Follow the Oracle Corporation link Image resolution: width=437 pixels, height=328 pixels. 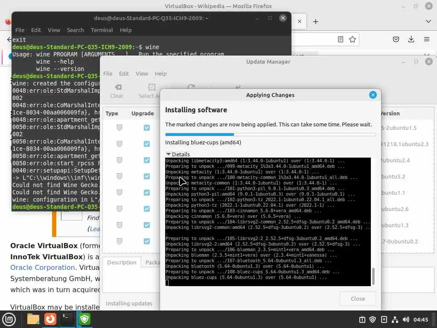click(42, 267)
